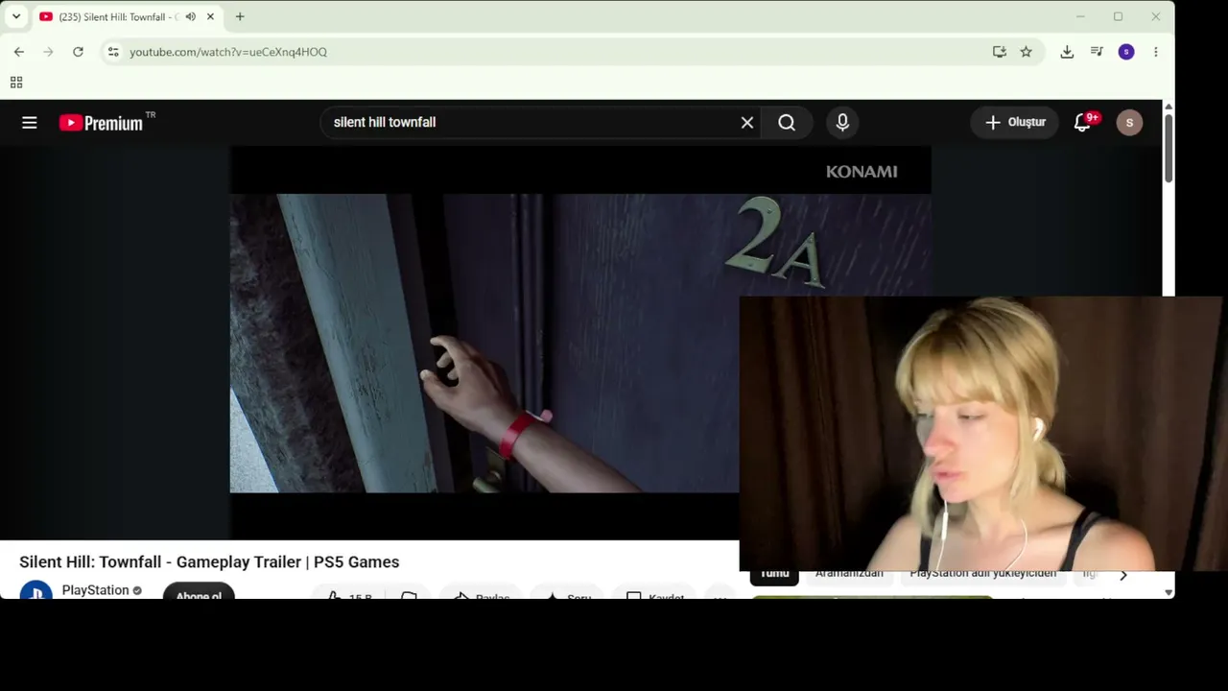Click the scrollbar down arrow

(x=1168, y=592)
